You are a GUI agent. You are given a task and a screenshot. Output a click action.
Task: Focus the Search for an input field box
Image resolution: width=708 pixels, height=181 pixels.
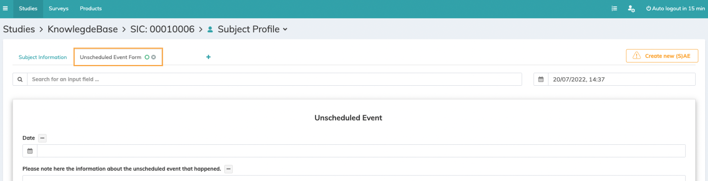coord(274,79)
